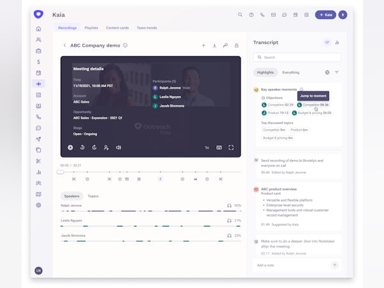Jump to Product 19:13 moment
The width and height of the screenshot is (384, 288).
(275, 113)
